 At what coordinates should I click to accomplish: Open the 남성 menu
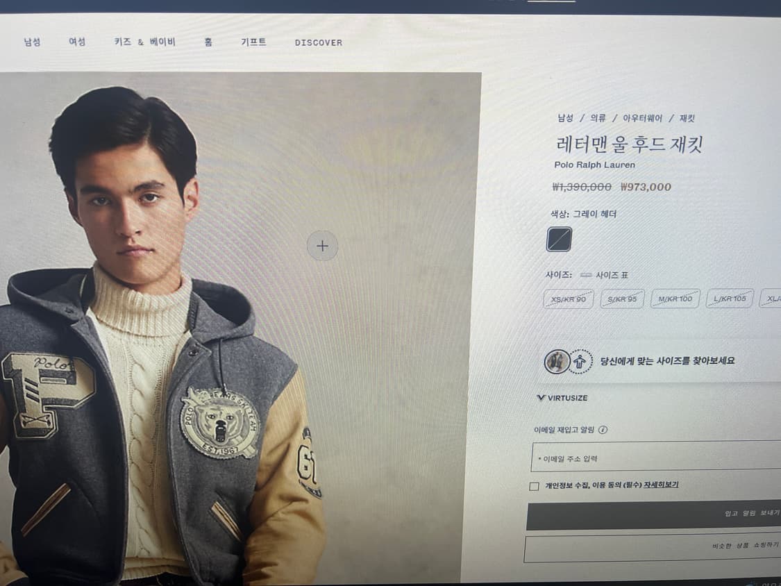[33, 42]
